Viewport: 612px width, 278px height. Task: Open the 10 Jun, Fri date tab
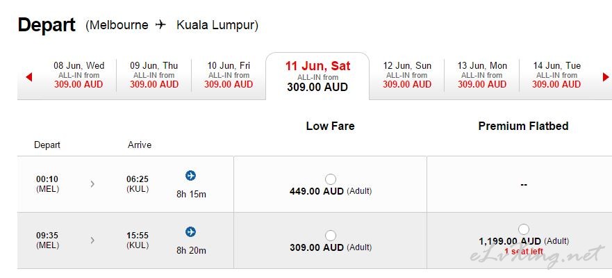(229, 75)
